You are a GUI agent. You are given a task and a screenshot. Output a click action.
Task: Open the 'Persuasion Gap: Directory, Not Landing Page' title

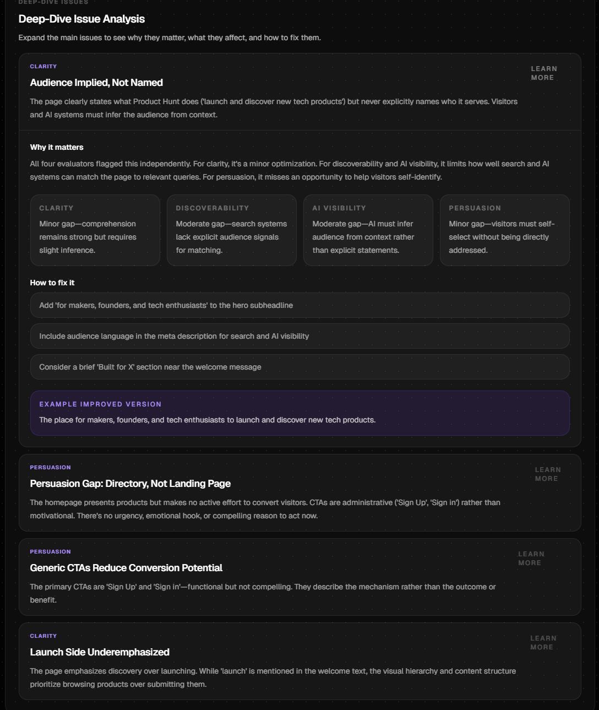[130, 484]
